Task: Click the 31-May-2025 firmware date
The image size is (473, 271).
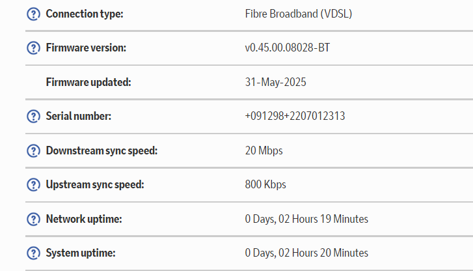Action: (276, 82)
